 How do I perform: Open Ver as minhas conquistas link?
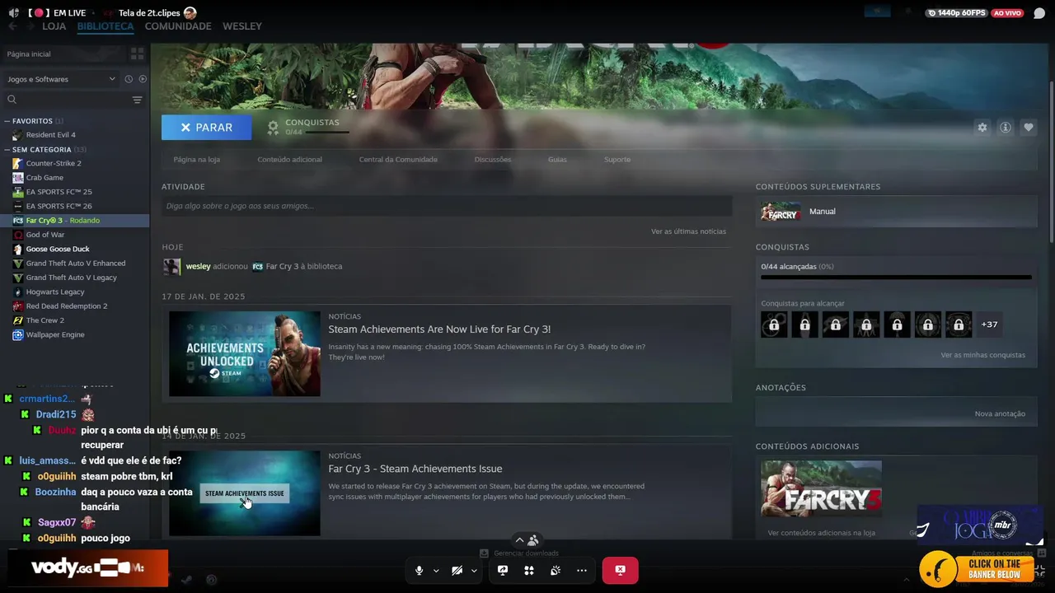pyautogui.click(x=982, y=355)
